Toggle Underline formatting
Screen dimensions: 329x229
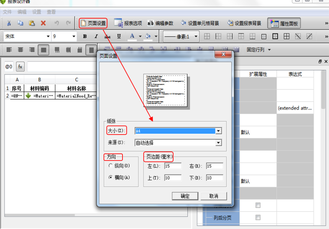tap(119, 36)
